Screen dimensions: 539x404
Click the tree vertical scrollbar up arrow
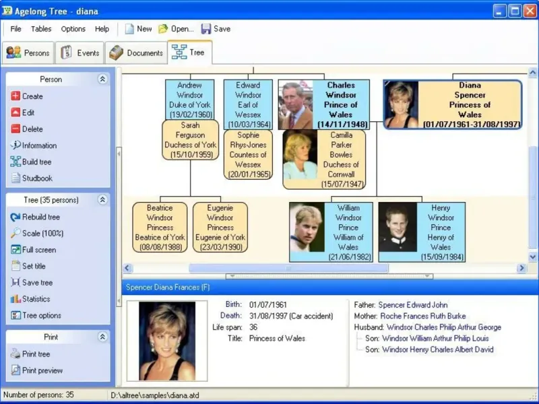point(532,72)
